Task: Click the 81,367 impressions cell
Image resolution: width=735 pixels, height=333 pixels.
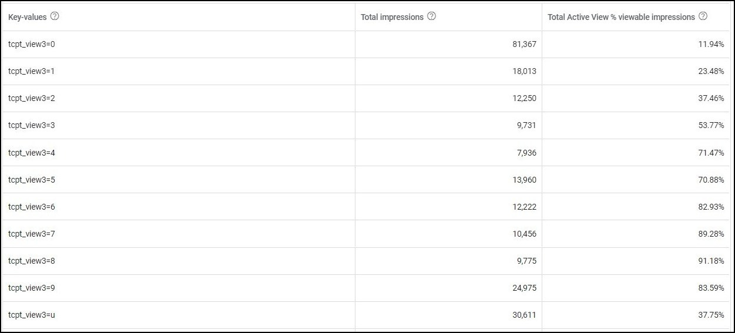Action: [x=524, y=44]
